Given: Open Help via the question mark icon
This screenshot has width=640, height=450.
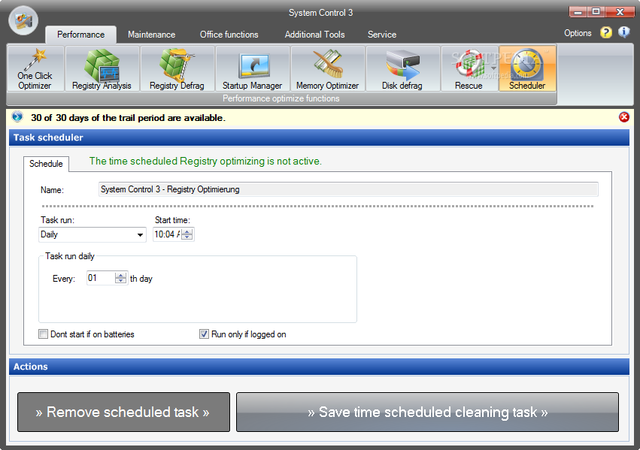Looking at the screenshot, I should (606, 32).
